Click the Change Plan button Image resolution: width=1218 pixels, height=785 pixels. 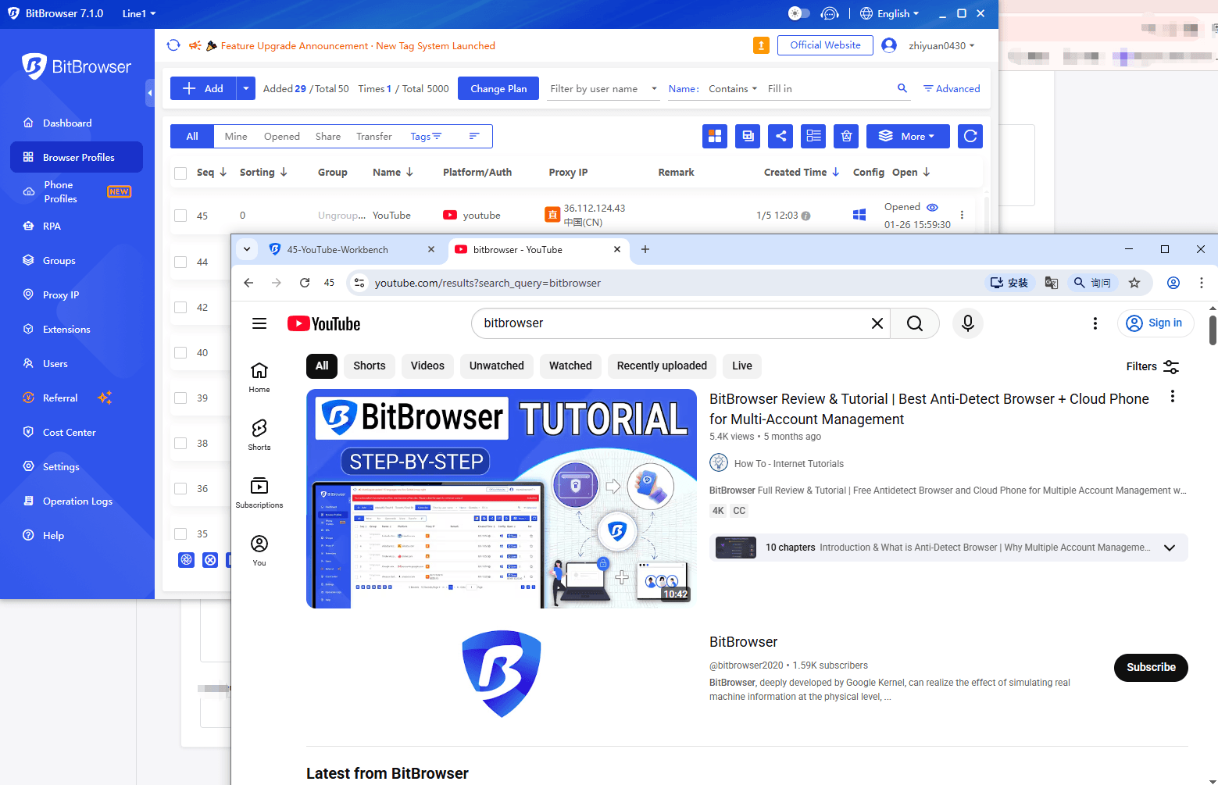[498, 88]
